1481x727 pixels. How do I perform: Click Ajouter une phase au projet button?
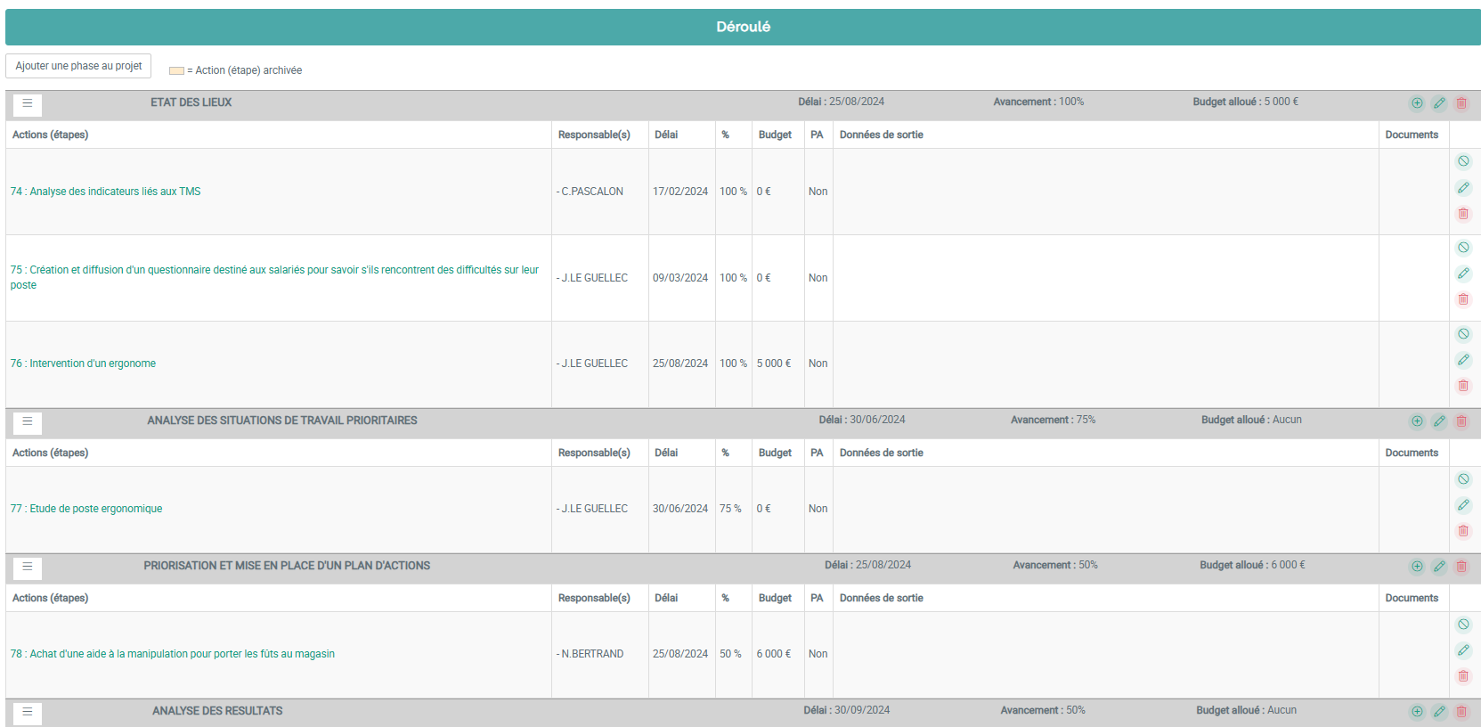tap(78, 66)
